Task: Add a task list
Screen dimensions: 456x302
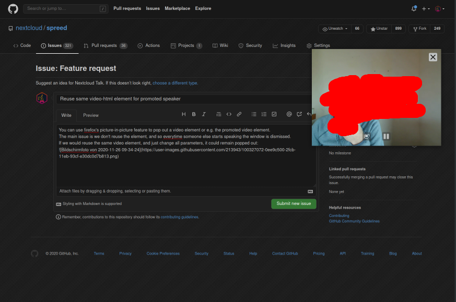Action: 274,114
